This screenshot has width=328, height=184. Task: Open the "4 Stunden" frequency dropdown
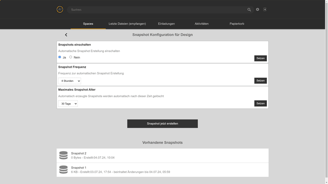(70, 81)
